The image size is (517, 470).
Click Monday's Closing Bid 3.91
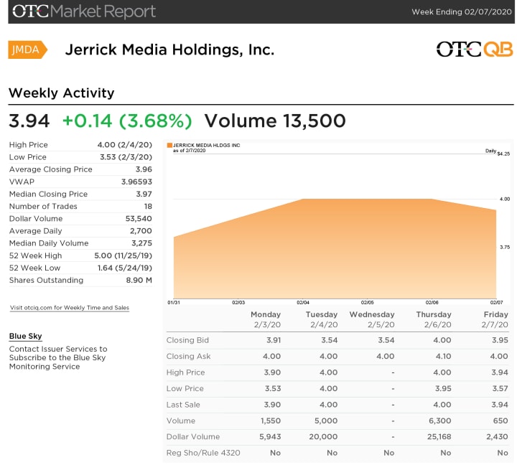tap(274, 340)
